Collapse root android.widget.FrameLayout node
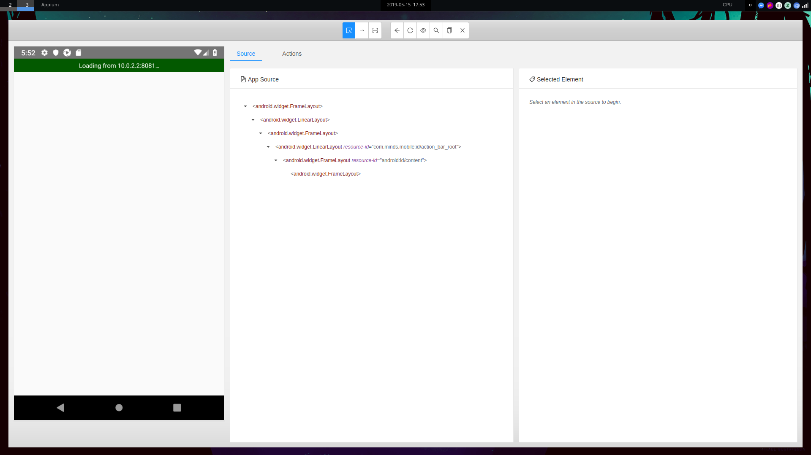This screenshot has height=455, width=811. click(245, 106)
